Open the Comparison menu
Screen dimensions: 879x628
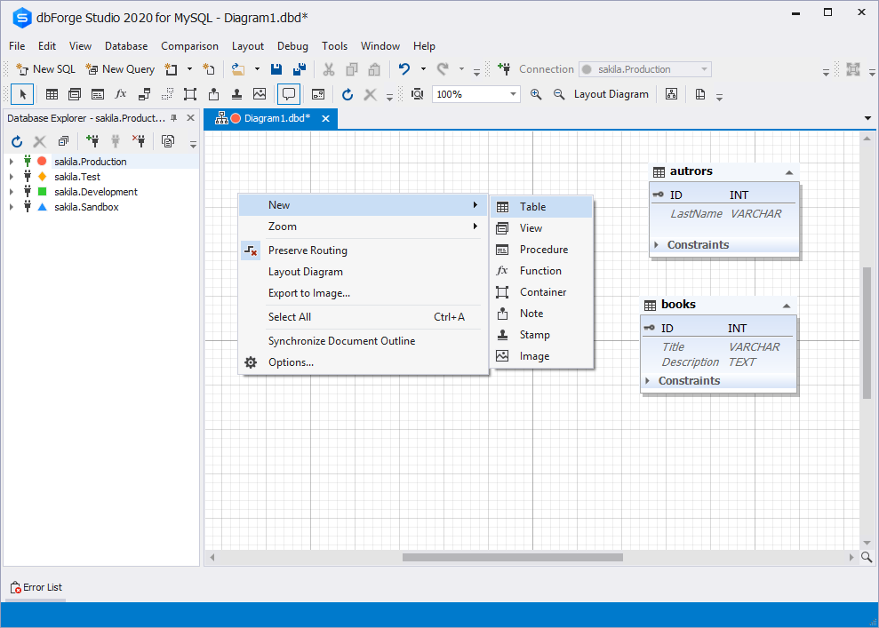pyautogui.click(x=189, y=46)
